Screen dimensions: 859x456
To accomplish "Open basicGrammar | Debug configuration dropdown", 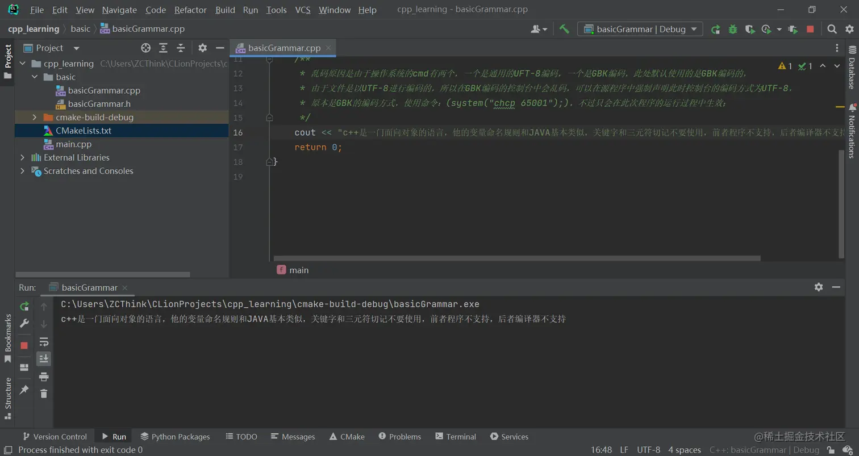I will point(640,29).
